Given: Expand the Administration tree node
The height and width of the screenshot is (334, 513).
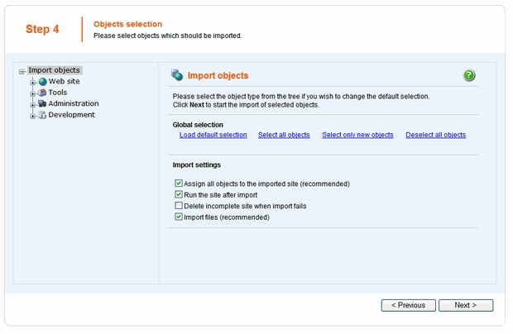Looking at the screenshot, I should pyautogui.click(x=33, y=104).
